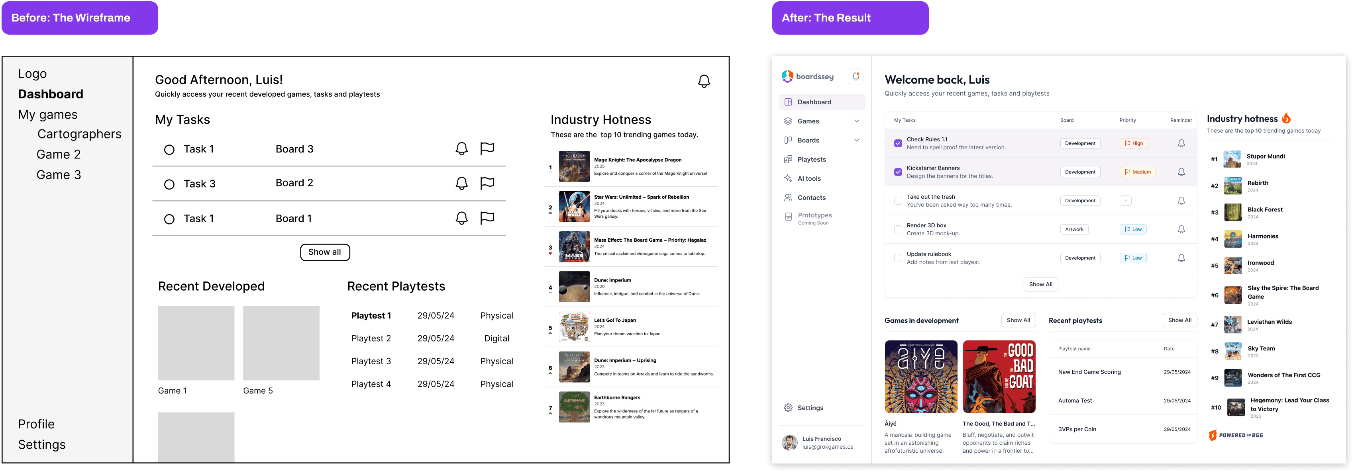Click reminder bell for Render 3D box

click(x=1181, y=229)
